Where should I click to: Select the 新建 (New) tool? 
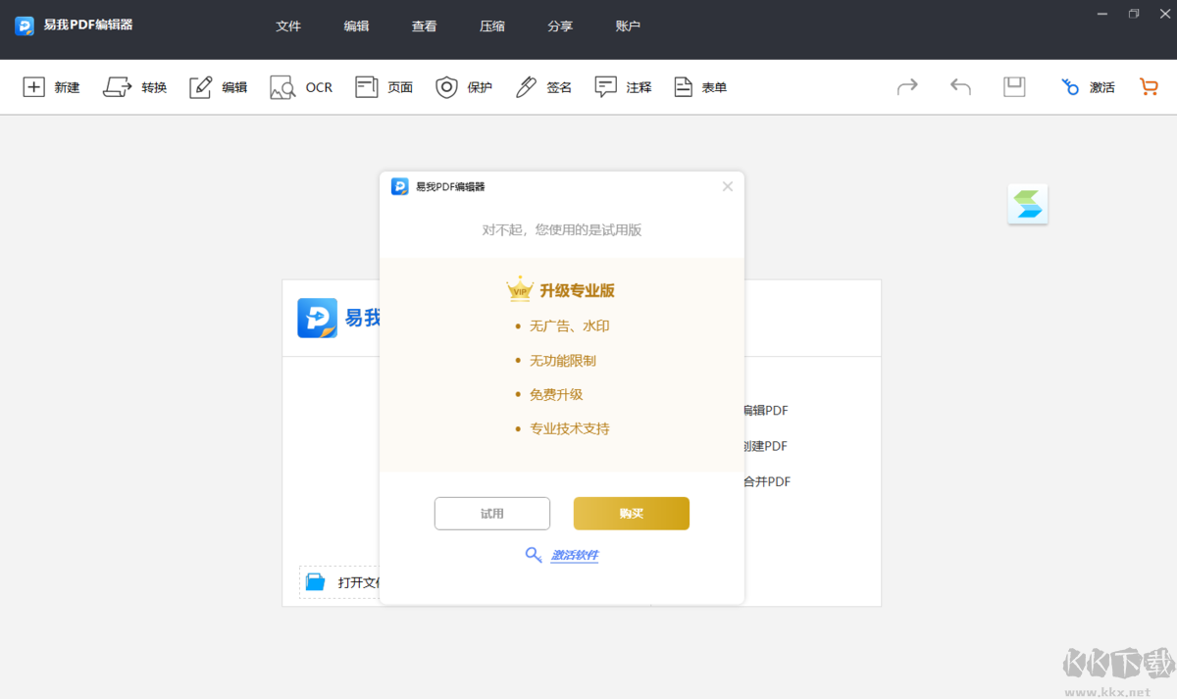click(51, 86)
